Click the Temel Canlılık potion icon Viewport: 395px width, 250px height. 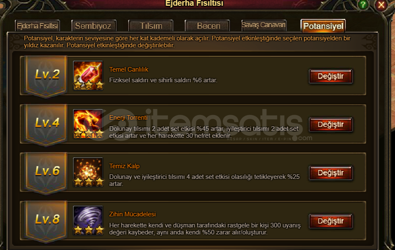coord(88,76)
